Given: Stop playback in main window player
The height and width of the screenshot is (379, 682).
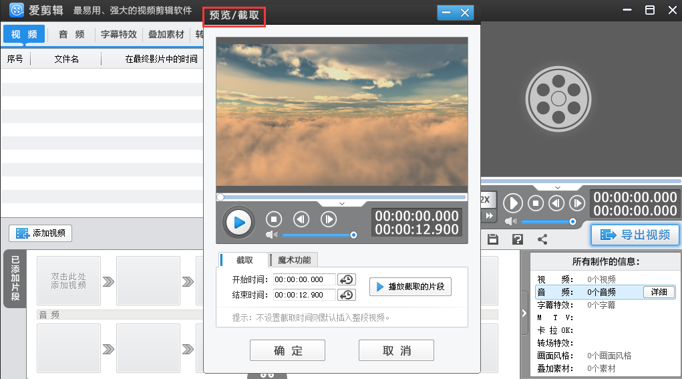Looking at the screenshot, I should [536, 203].
